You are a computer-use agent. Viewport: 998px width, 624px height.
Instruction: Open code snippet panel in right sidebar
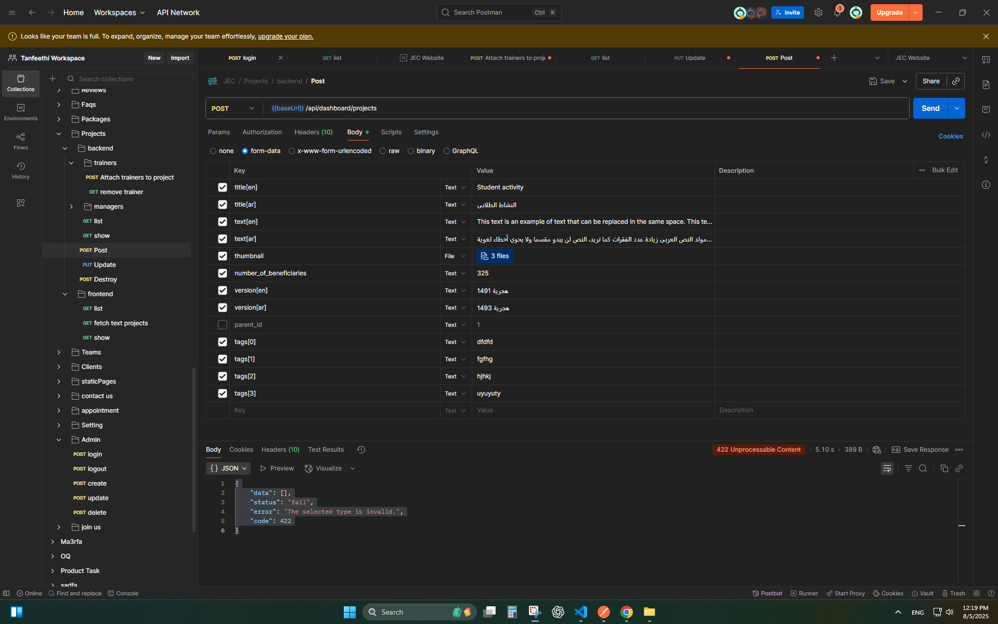[x=986, y=135]
